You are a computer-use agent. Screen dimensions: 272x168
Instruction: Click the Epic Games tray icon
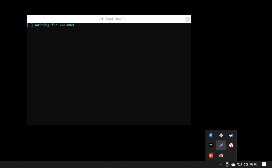pos(211,145)
